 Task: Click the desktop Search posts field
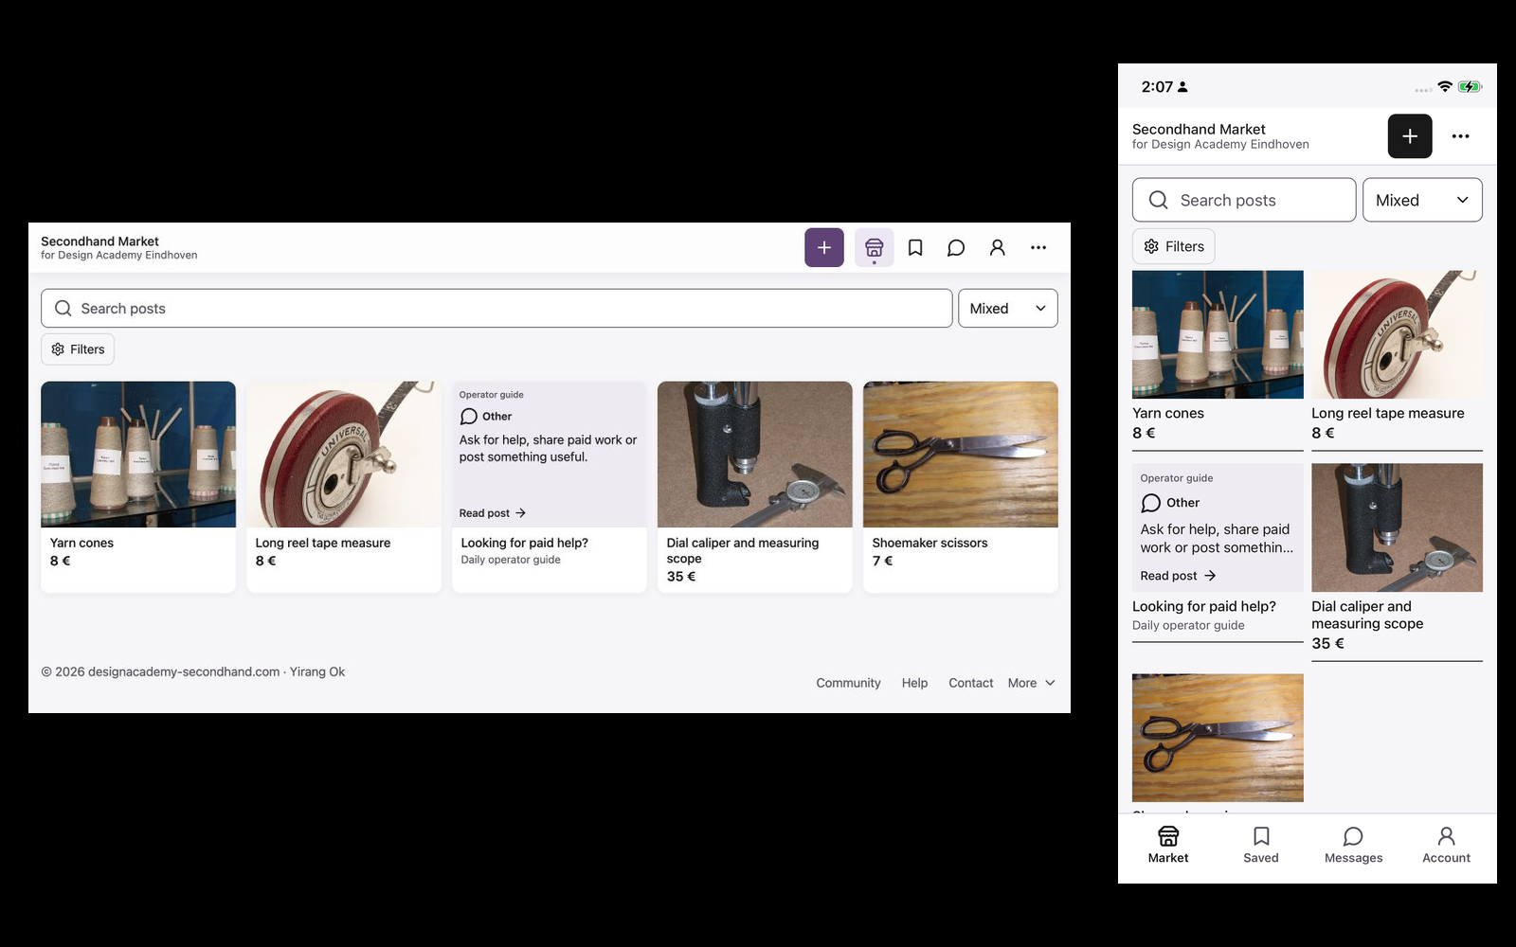point(496,309)
